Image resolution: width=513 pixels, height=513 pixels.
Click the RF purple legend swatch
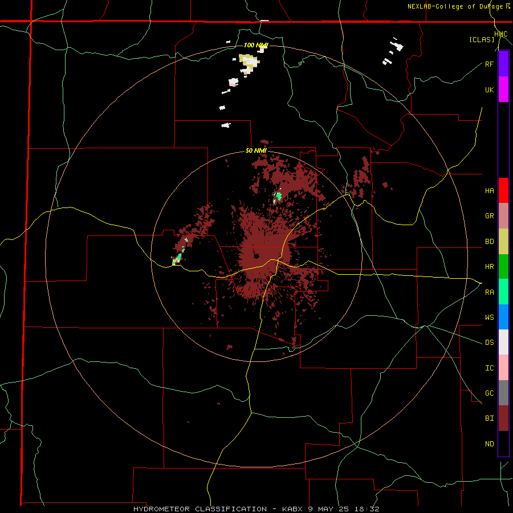click(x=503, y=64)
